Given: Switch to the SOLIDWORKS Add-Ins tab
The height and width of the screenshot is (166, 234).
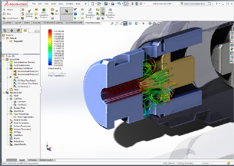Looking at the screenshot, I should click(x=53, y=23).
